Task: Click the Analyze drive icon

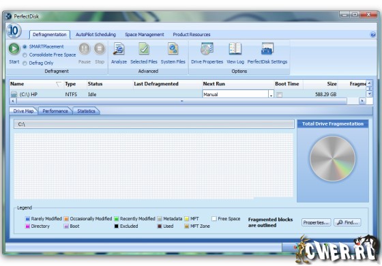Action: (x=119, y=48)
